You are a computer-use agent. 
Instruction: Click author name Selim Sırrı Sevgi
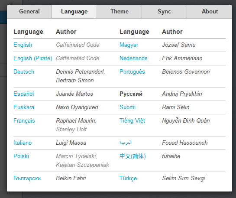[184, 178]
